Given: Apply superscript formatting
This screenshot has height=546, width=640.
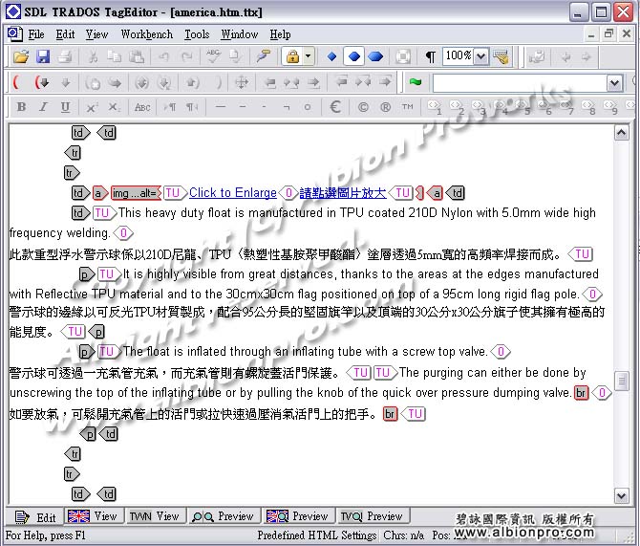Looking at the screenshot, I should pyautogui.click(x=92, y=107).
